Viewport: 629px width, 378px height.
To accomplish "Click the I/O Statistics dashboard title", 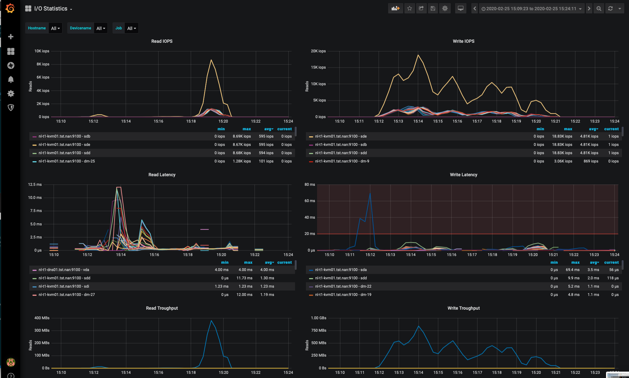I will (51, 9).
